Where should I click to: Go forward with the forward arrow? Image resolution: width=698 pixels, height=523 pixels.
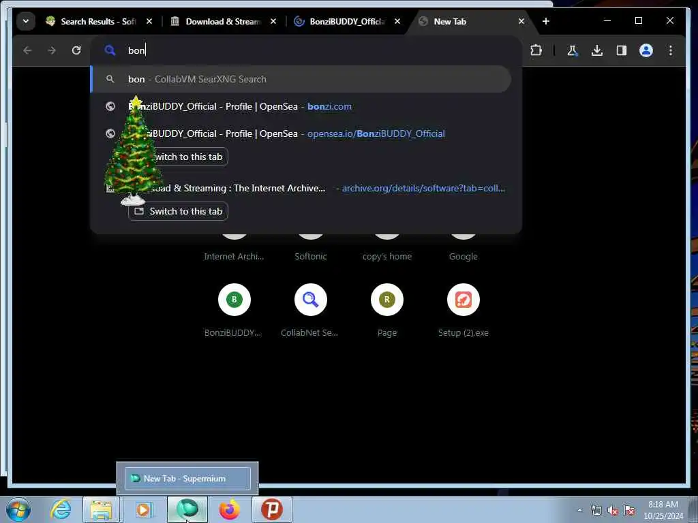click(52, 50)
